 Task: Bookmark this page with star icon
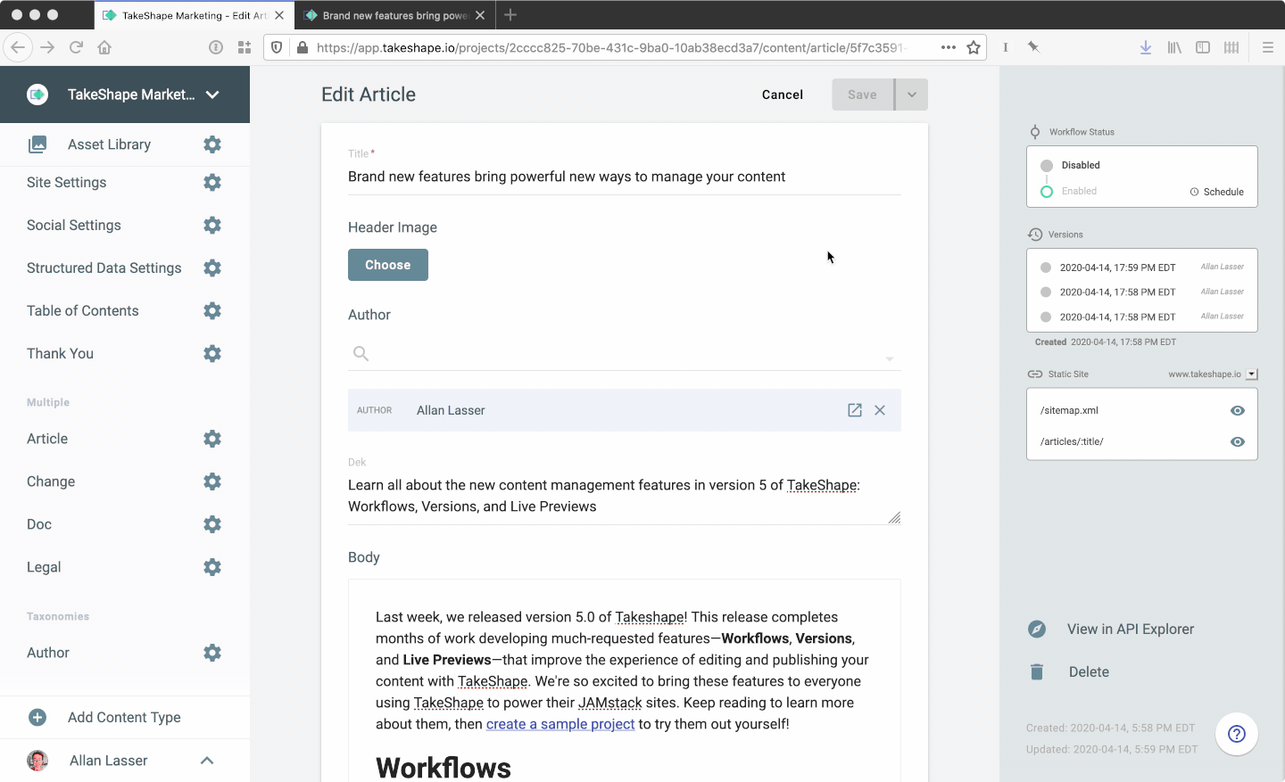(x=974, y=47)
